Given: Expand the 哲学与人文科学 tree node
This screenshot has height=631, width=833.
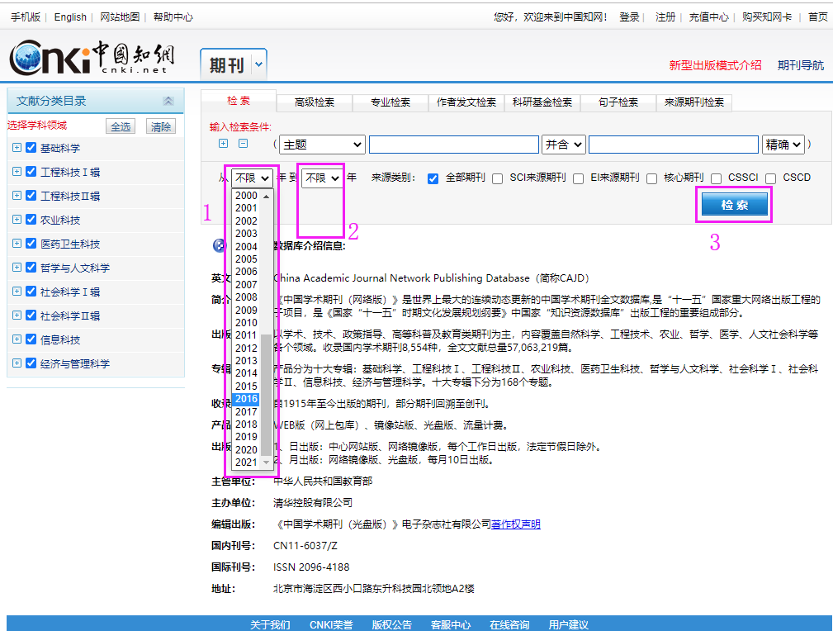Looking at the screenshot, I should 17,267.
